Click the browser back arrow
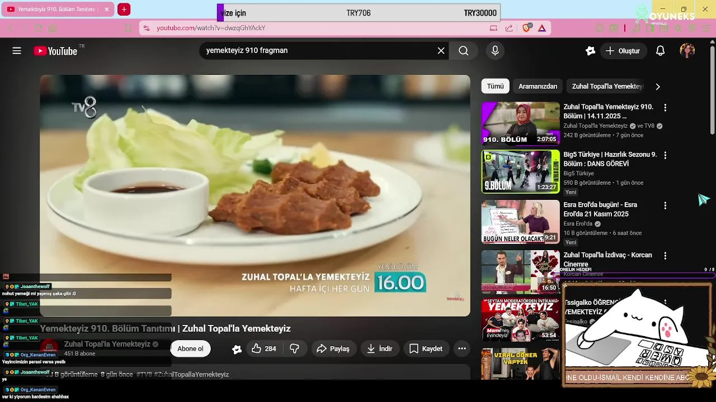This screenshot has width=716, height=402. point(10,28)
